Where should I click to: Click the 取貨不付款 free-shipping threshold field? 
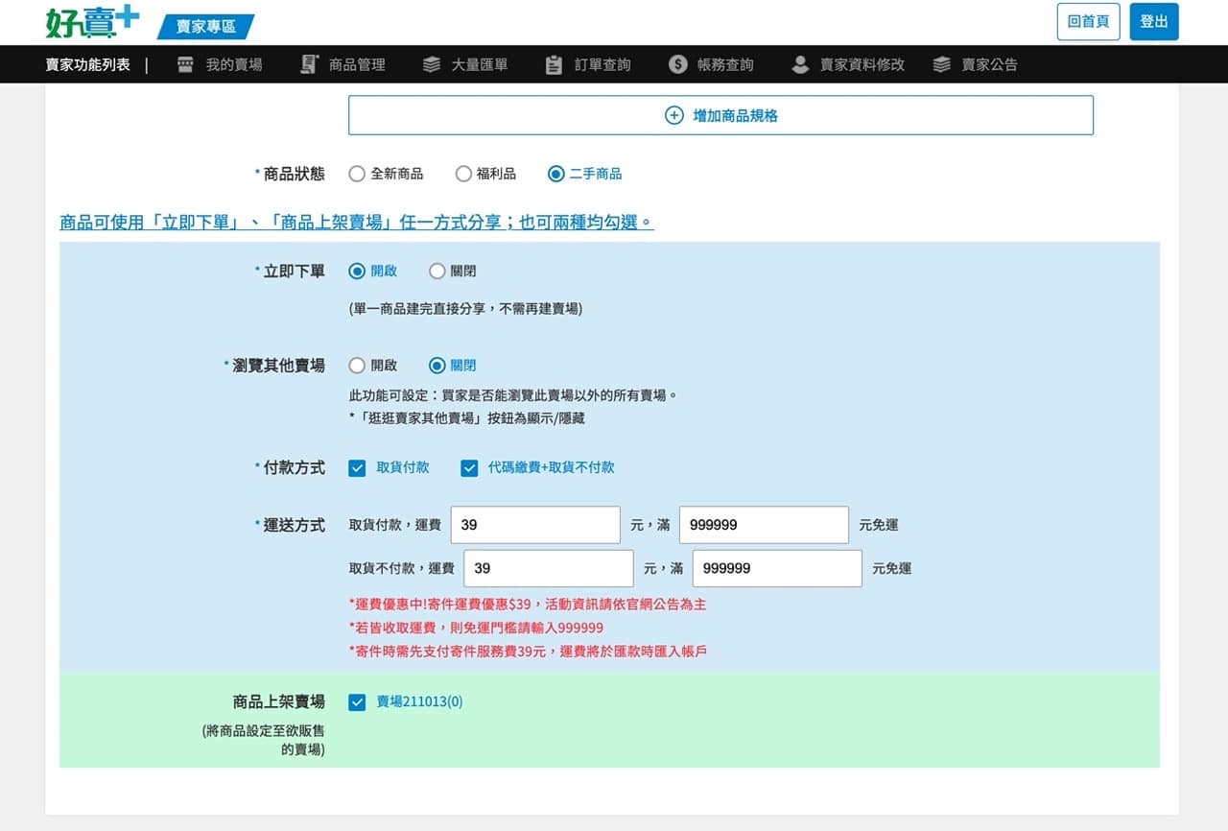pos(777,568)
